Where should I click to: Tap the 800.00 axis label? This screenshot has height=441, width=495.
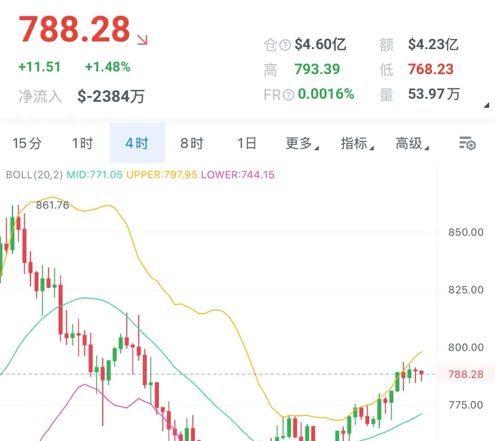(x=466, y=348)
